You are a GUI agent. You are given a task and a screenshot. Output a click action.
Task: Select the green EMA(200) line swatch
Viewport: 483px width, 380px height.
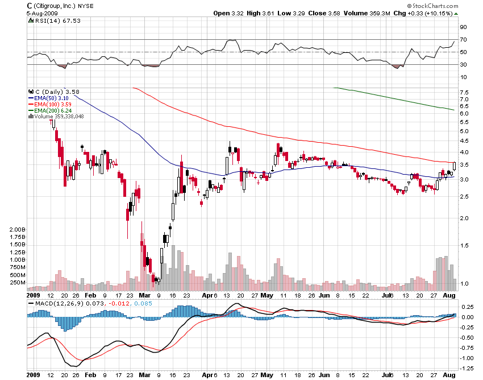(x=31, y=110)
